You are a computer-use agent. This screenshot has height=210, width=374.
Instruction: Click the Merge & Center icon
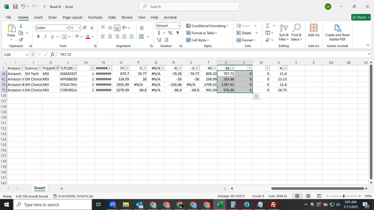[142, 37]
